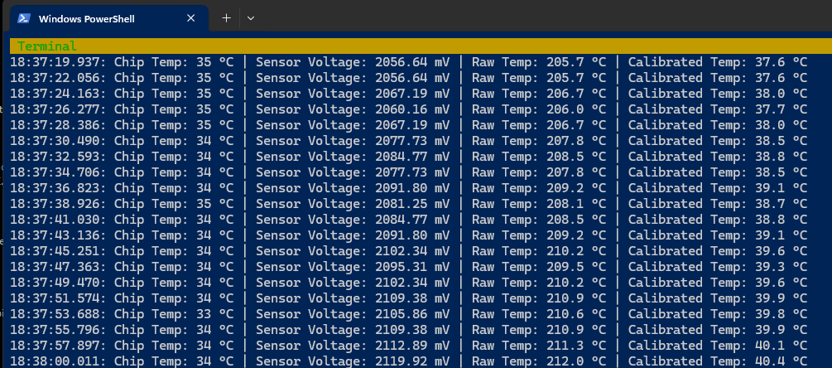Click Calibrated Temp 40.1 °C value
Viewport: 832px width, 368px height.
coord(781,346)
